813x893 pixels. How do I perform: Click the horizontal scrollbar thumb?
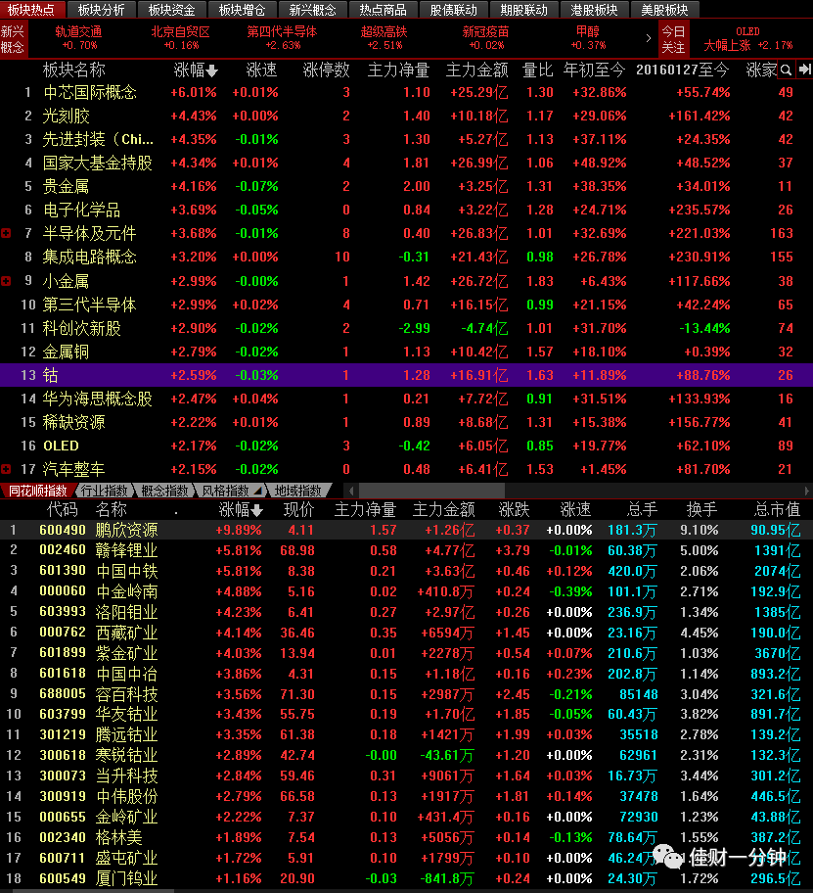[431, 491]
